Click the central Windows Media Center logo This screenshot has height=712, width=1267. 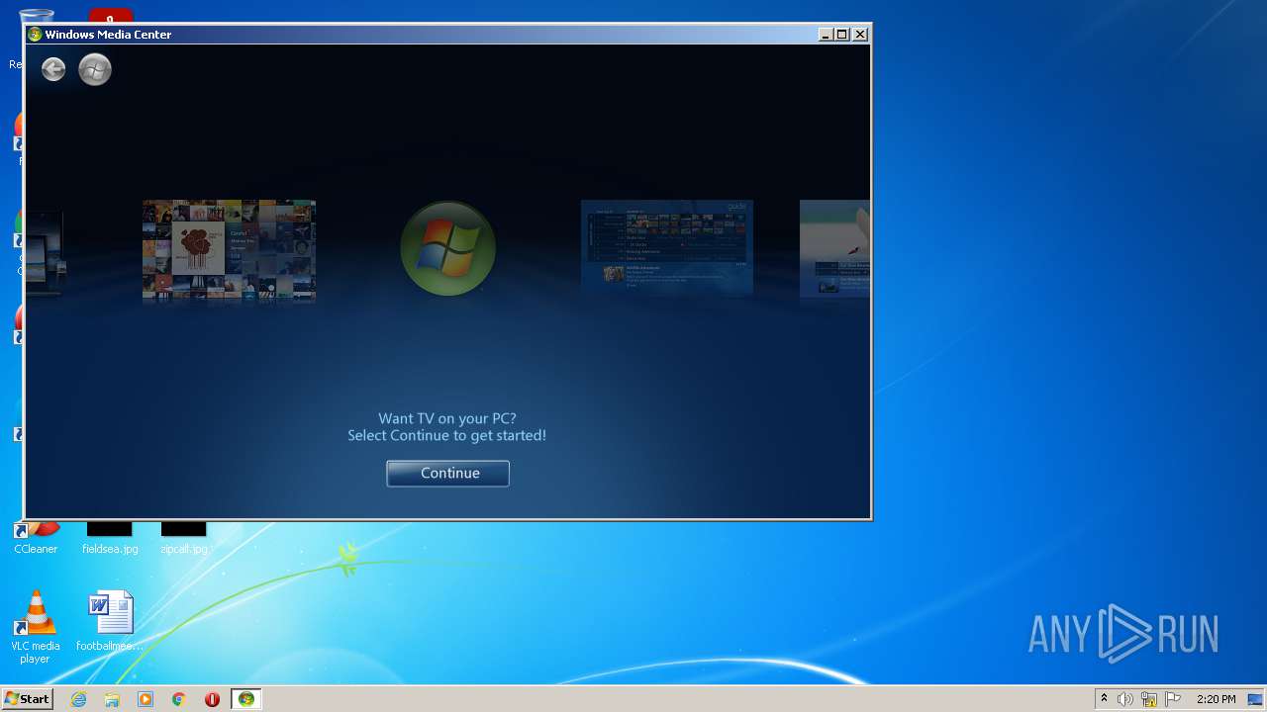447,248
